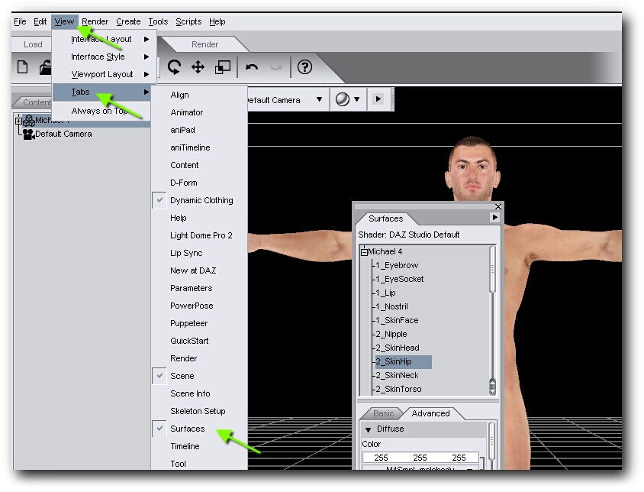Click the surfaces list vertical scrollbar
The height and width of the screenshot is (492, 644).
[x=492, y=320]
